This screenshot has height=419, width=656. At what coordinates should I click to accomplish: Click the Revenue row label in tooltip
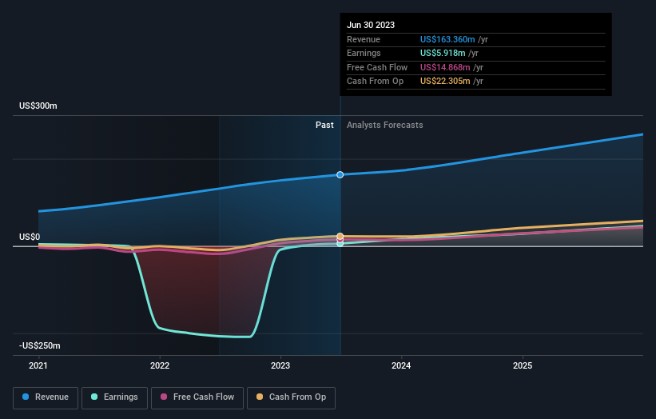pyautogui.click(x=364, y=39)
